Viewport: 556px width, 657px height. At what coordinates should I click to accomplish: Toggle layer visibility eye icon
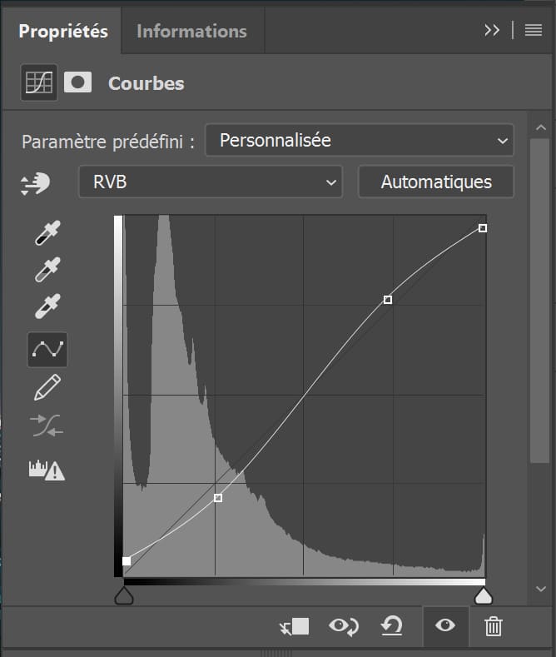(445, 625)
